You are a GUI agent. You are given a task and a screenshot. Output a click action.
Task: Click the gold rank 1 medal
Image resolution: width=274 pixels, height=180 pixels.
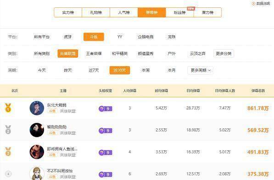[8, 108]
